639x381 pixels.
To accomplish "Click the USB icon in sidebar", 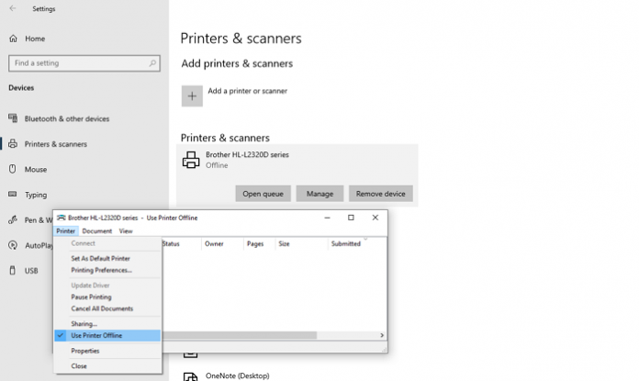I will click(x=13, y=270).
